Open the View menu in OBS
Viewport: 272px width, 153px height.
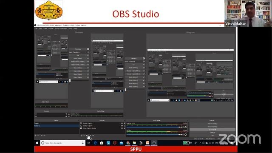(45, 28)
